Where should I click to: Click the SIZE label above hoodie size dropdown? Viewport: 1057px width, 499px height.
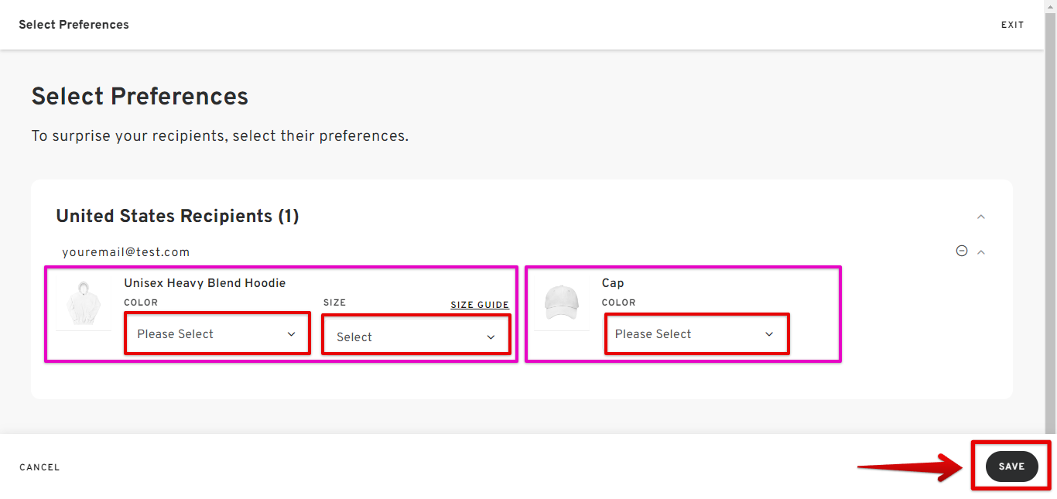tap(334, 302)
